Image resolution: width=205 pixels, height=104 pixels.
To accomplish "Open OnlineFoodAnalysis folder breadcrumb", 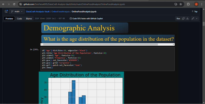I will click(x=61, y=12).
